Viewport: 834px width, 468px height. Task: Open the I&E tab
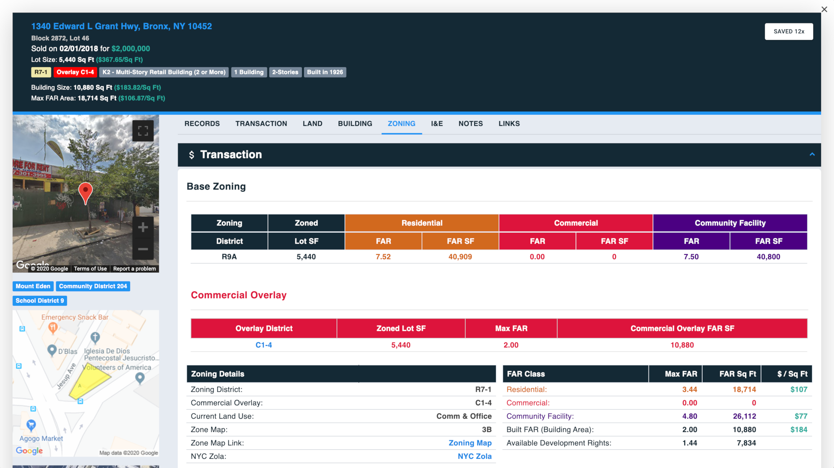tap(437, 123)
